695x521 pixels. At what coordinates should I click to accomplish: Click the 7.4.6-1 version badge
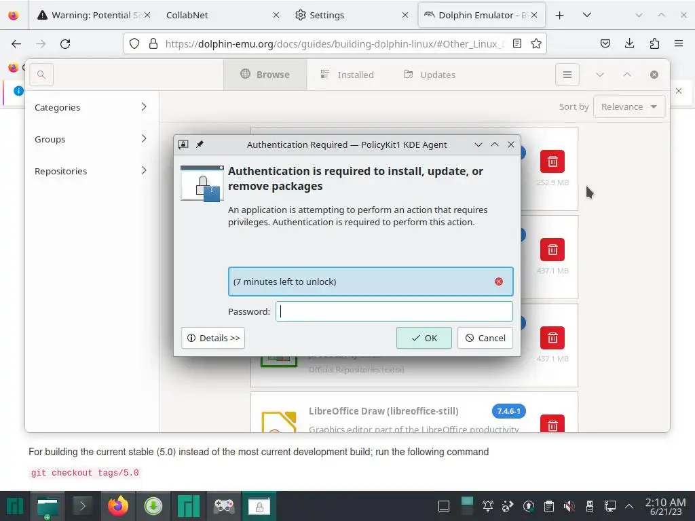(509, 411)
